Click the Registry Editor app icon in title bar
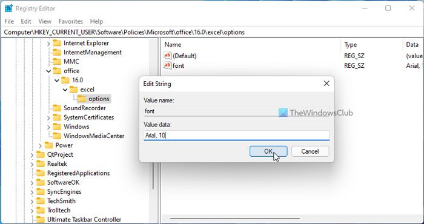Viewport: 424px width, 224px height. tap(8, 8)
